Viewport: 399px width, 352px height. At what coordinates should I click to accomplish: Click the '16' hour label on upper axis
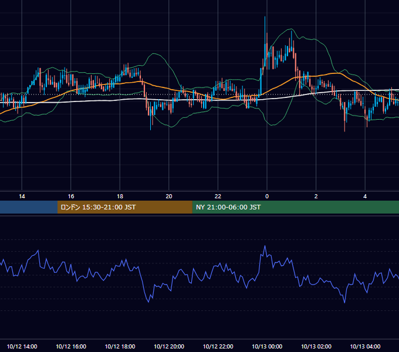click(71, 197)
